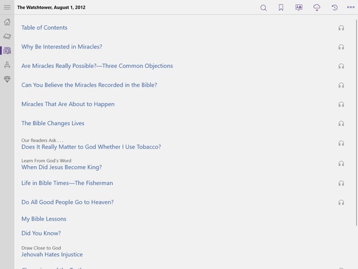Play audio for Life in Bible Times—The Fisherman
This screenshot has height=269, width=358.
[x=341, y=184]
